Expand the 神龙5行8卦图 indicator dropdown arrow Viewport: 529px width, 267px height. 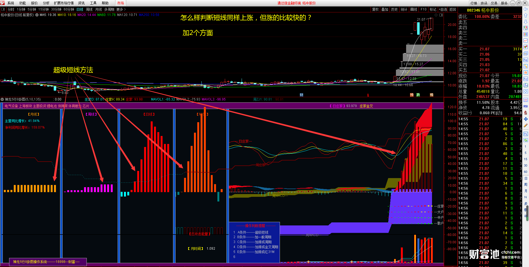point(2,99)
